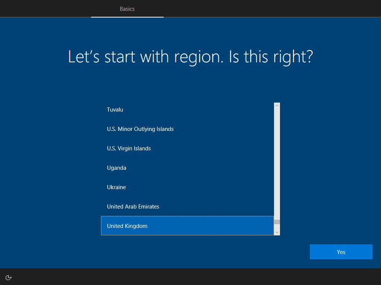The image size is (381, 285).
Task: Click the highlighted United Kingdom entry
Action: click(127, 226)
